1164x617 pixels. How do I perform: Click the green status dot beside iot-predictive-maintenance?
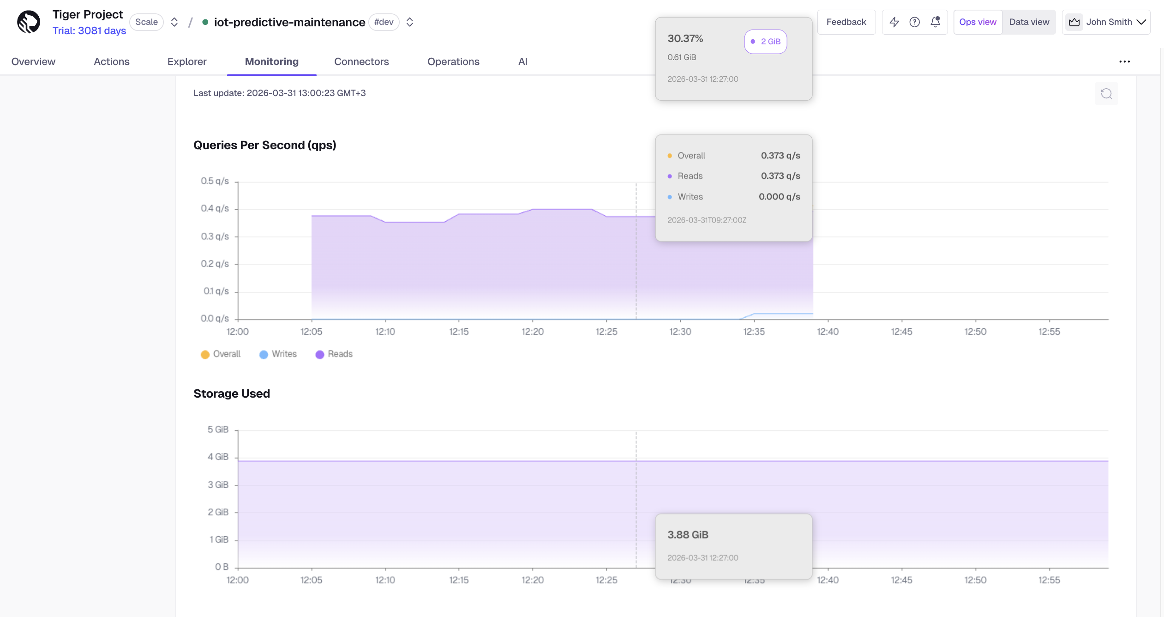pyautogui.click(x=205, y=22)
